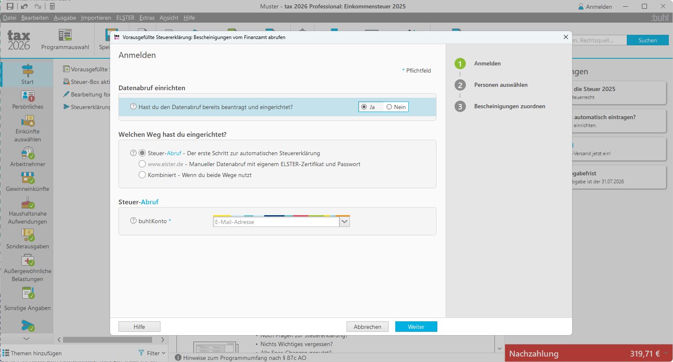Select Ja for Datenabruf already set up
This screenshot has width=673, height=362.
(364, 107)
